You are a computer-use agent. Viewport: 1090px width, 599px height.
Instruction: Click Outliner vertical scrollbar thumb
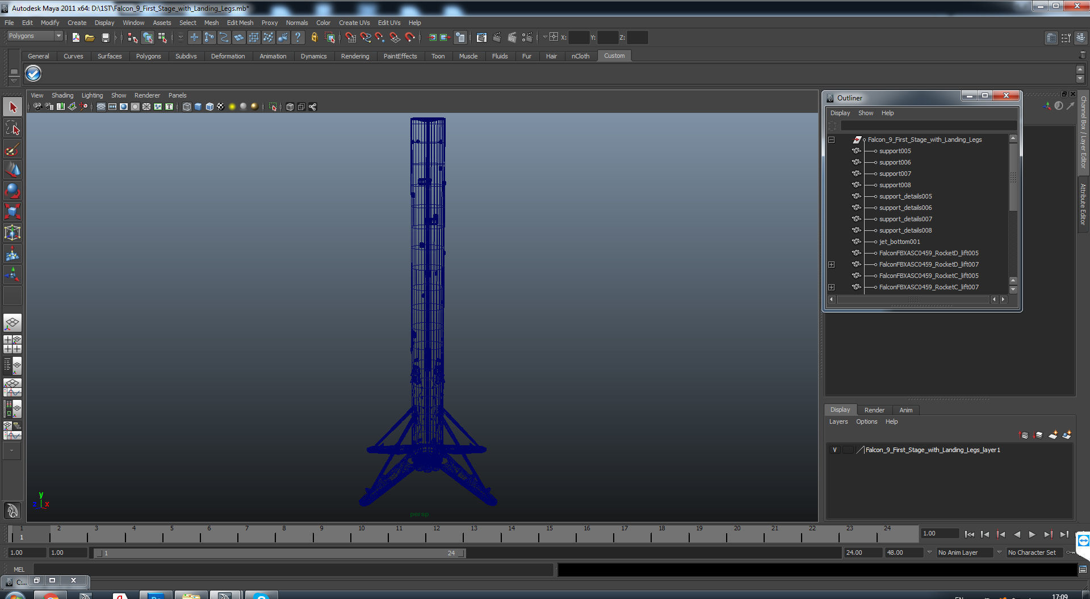(1013, 177)
